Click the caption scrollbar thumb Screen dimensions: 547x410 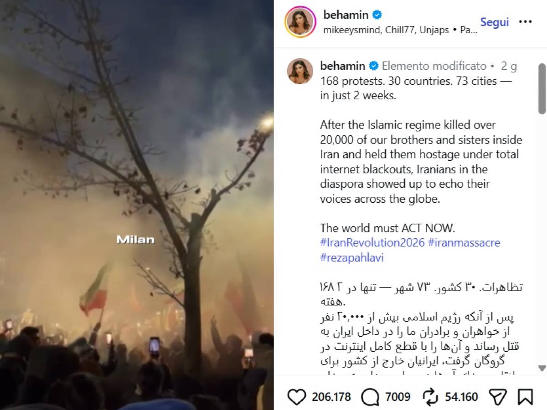coord(542,89)
